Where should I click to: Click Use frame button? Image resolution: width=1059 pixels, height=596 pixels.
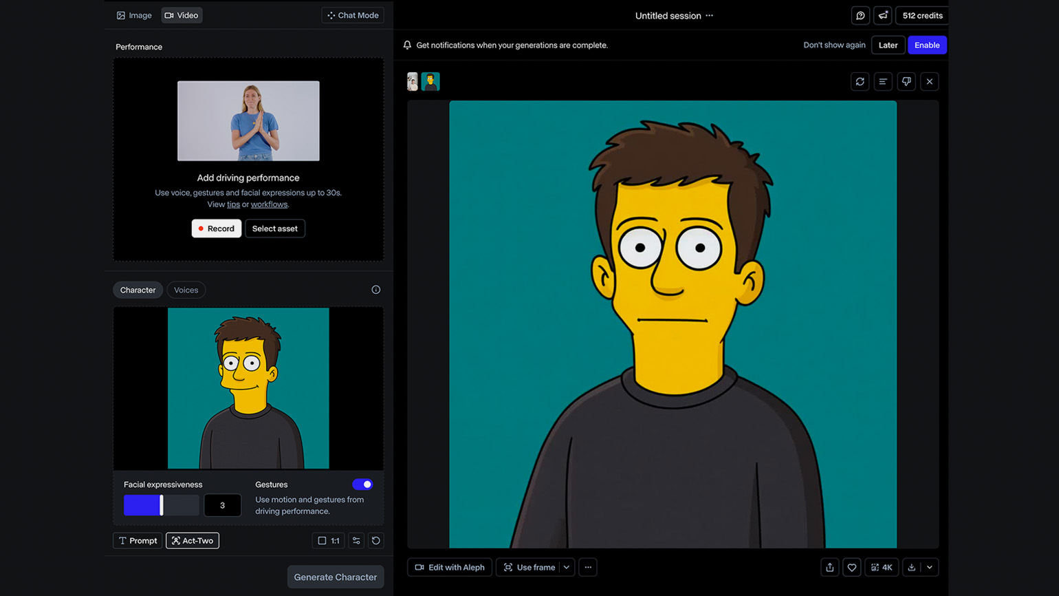point(529,568)
